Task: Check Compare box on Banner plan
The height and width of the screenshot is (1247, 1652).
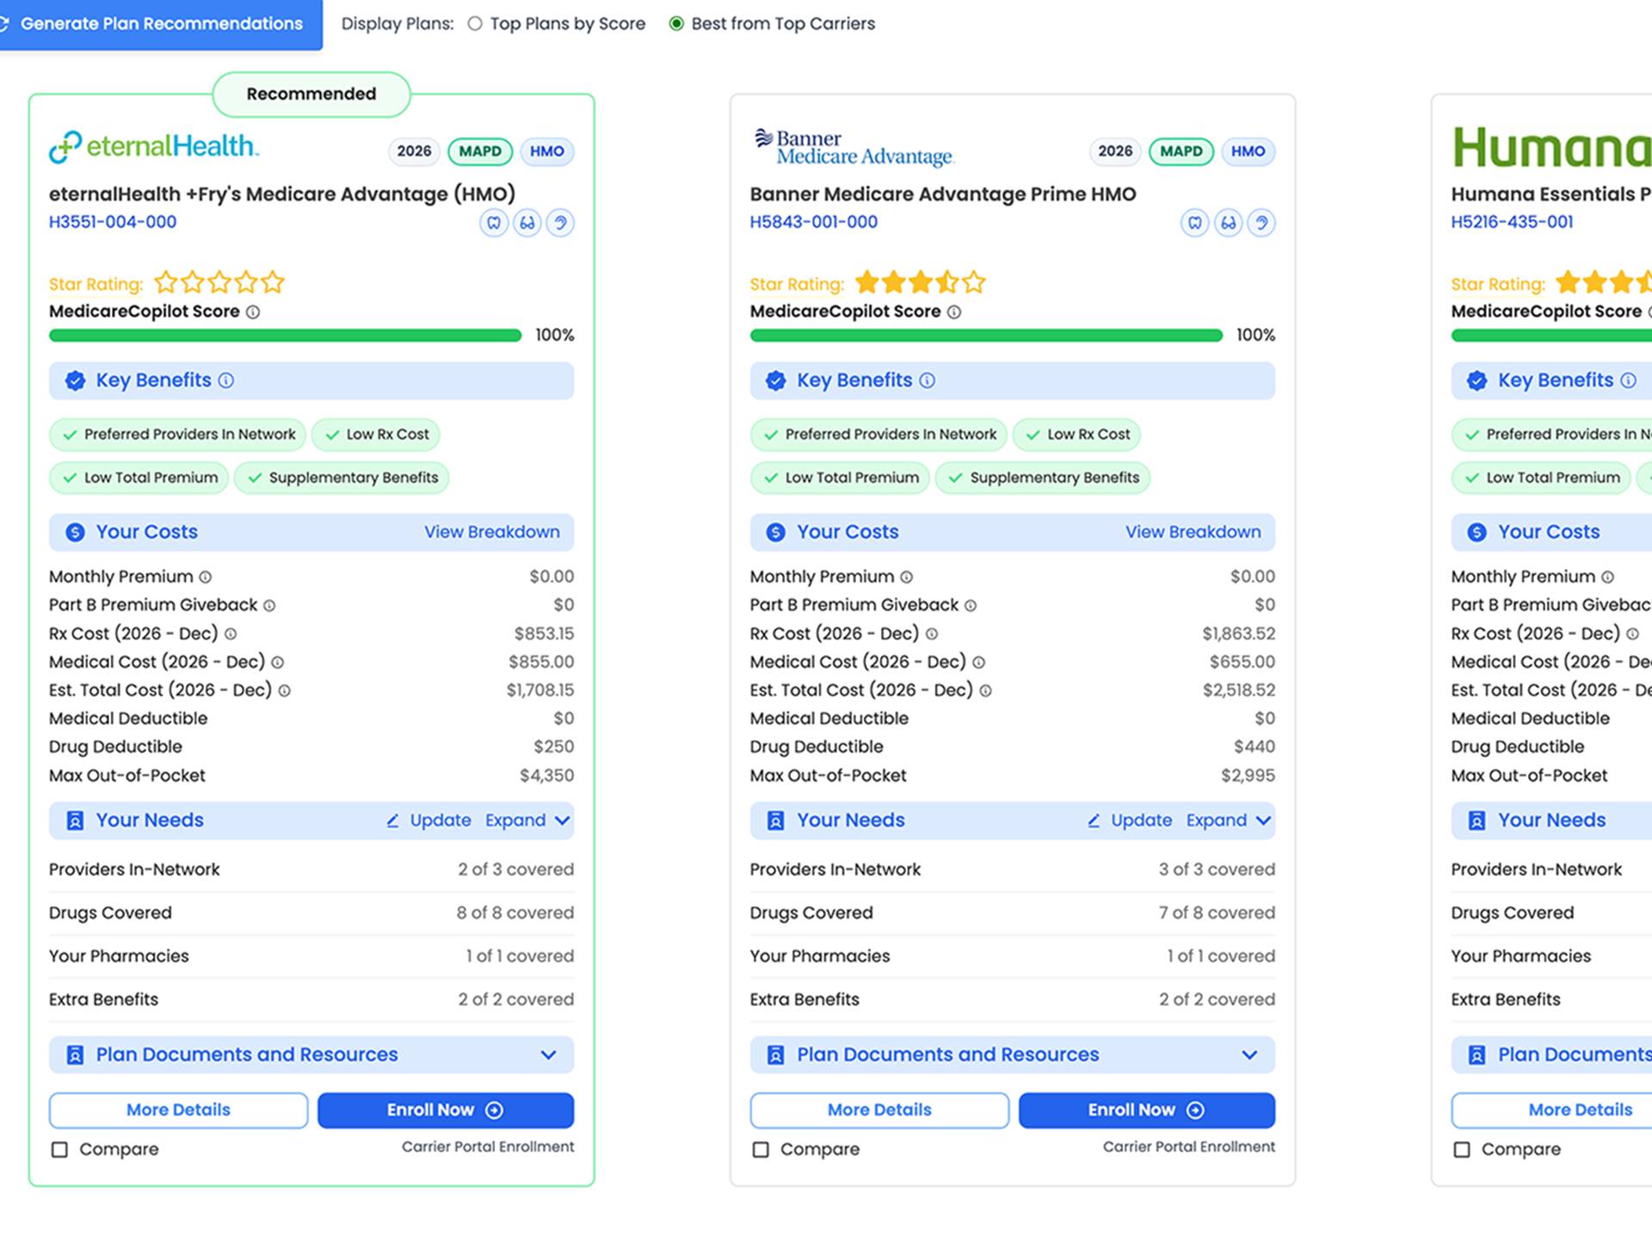Action: point(761,1150)
